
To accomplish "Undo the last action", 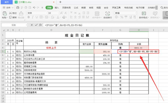I will pyautogui.click(x=34, y=7).
